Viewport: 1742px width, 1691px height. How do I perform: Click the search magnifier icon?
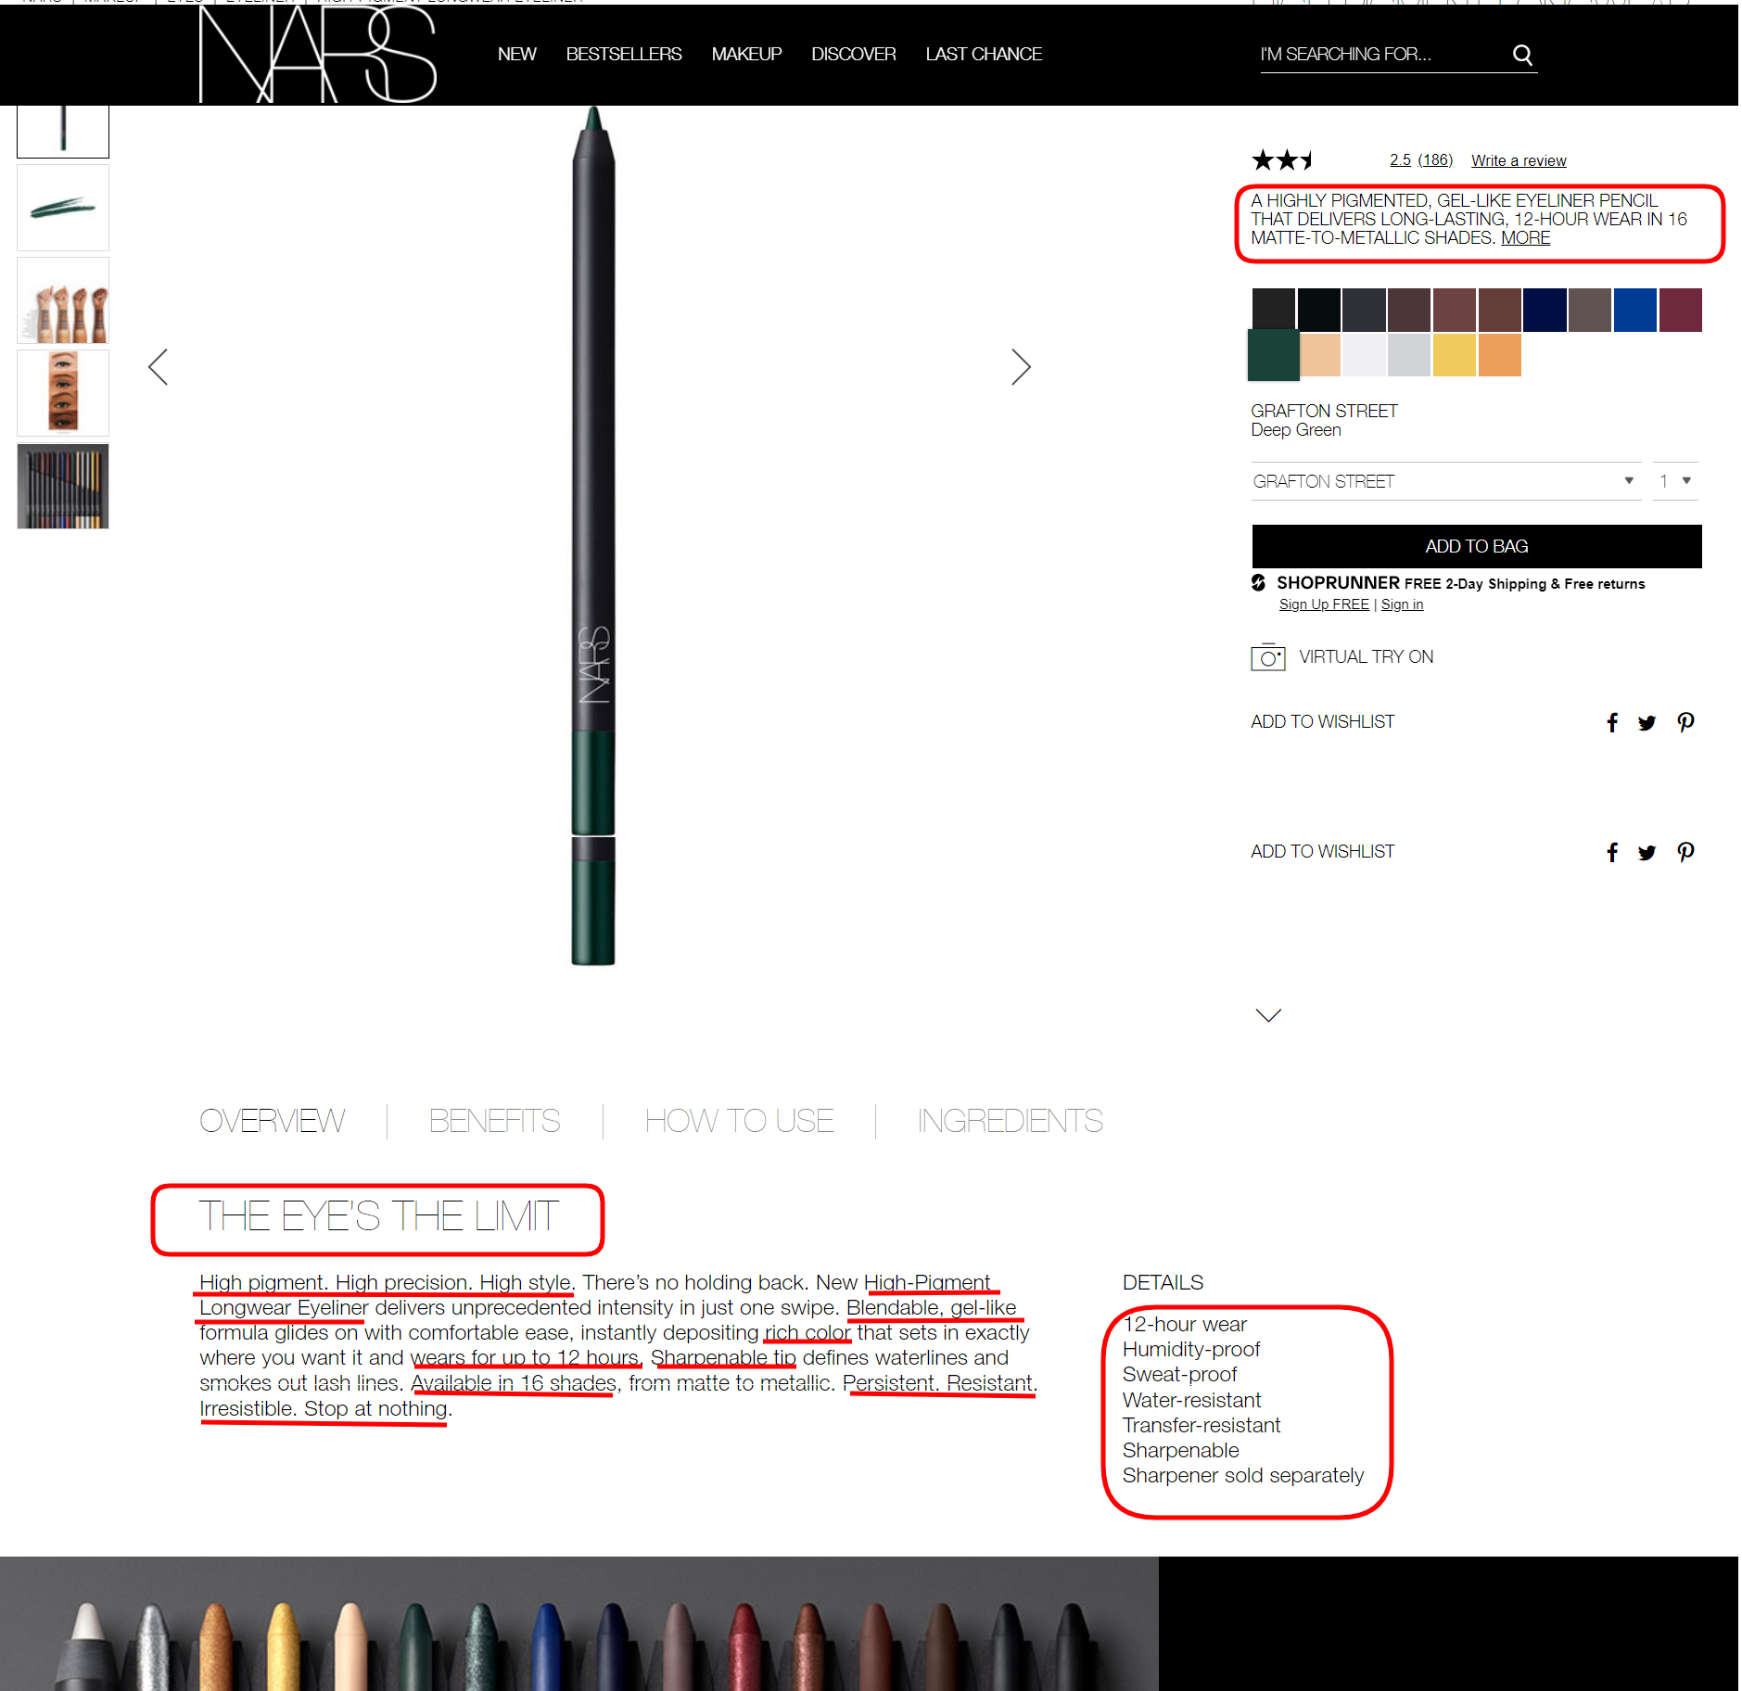pos(1522,55)
